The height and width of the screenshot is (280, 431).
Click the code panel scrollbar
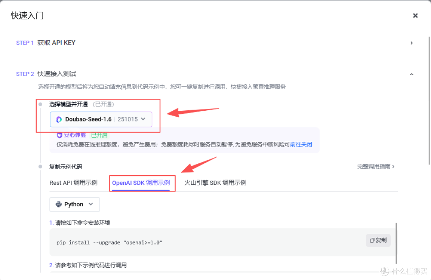[x=396, y=243]
